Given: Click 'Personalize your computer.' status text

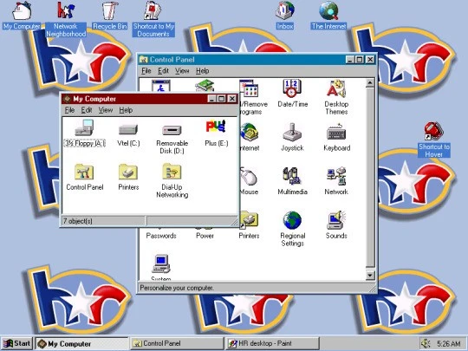Looking at the screenshot, I should pyautogui.click(x=177, y=288).
